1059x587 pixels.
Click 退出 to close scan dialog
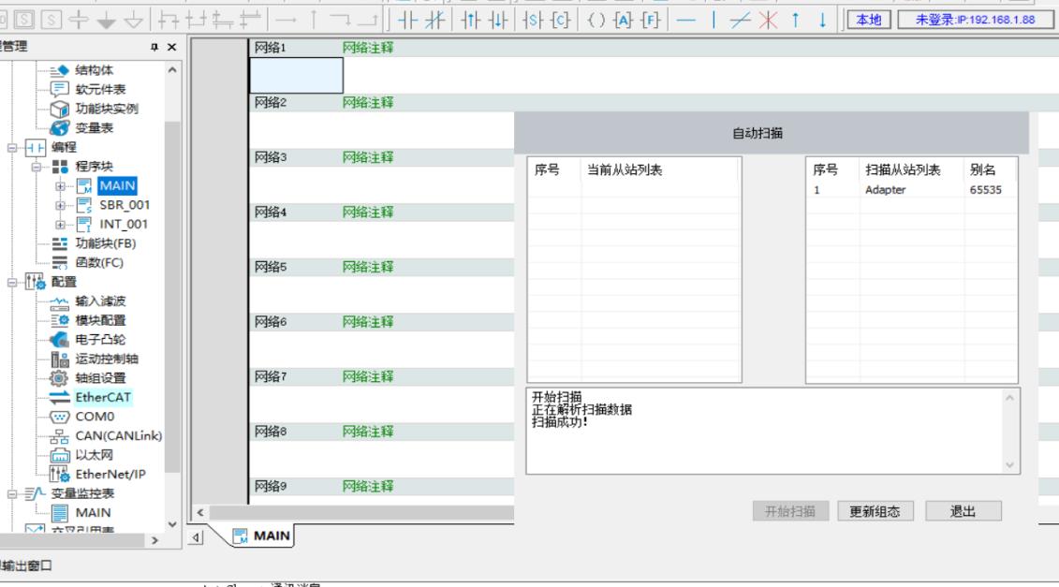click(963, 511)
